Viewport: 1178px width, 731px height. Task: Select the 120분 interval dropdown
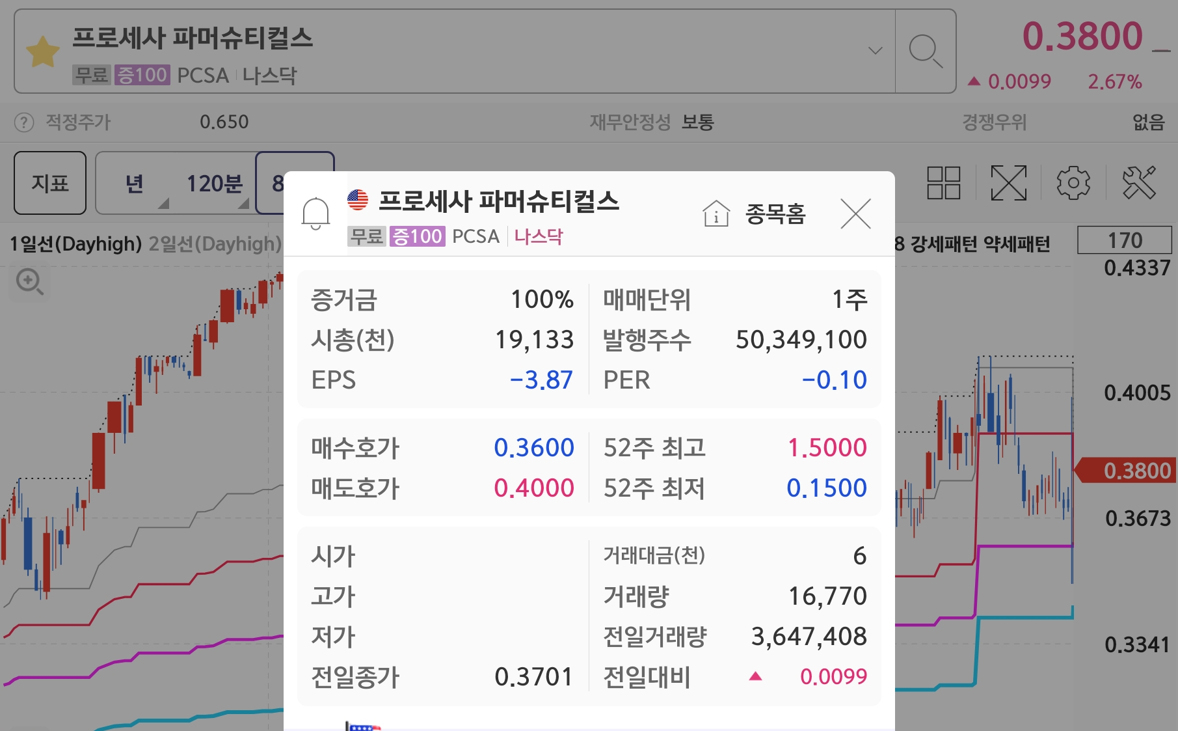pyautogui.click(x=215, y=184)
